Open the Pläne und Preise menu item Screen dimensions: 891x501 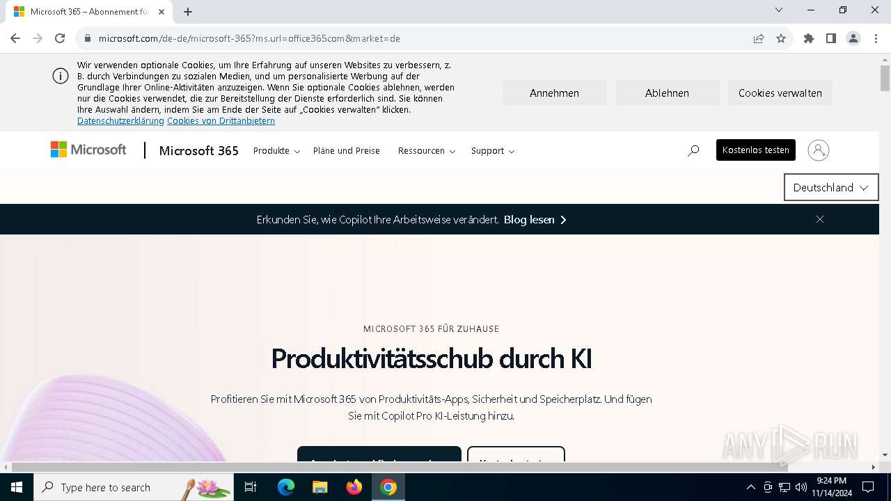(347, 150)
